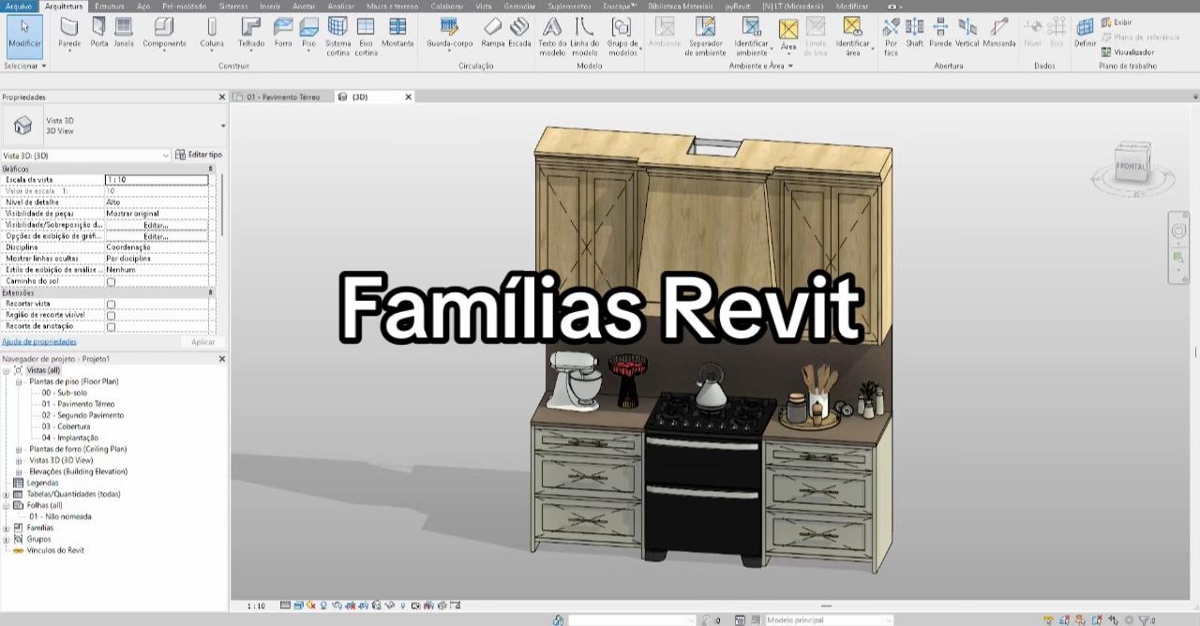Select the Shaft opening tool
Image resolution: width=1200 pixels, height=626 pixels.
[x=914, y=32]
